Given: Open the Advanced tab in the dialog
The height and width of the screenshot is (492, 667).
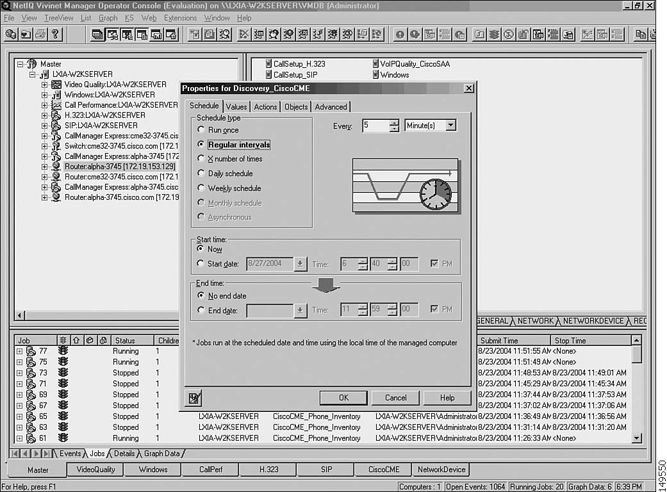Looking at the screenshot, I should click(x=331, y=107).
